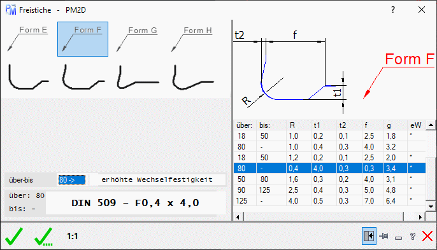The image size is (437, 250).
Task: Click the 1:1 scale label
Action: pos(73,237)
